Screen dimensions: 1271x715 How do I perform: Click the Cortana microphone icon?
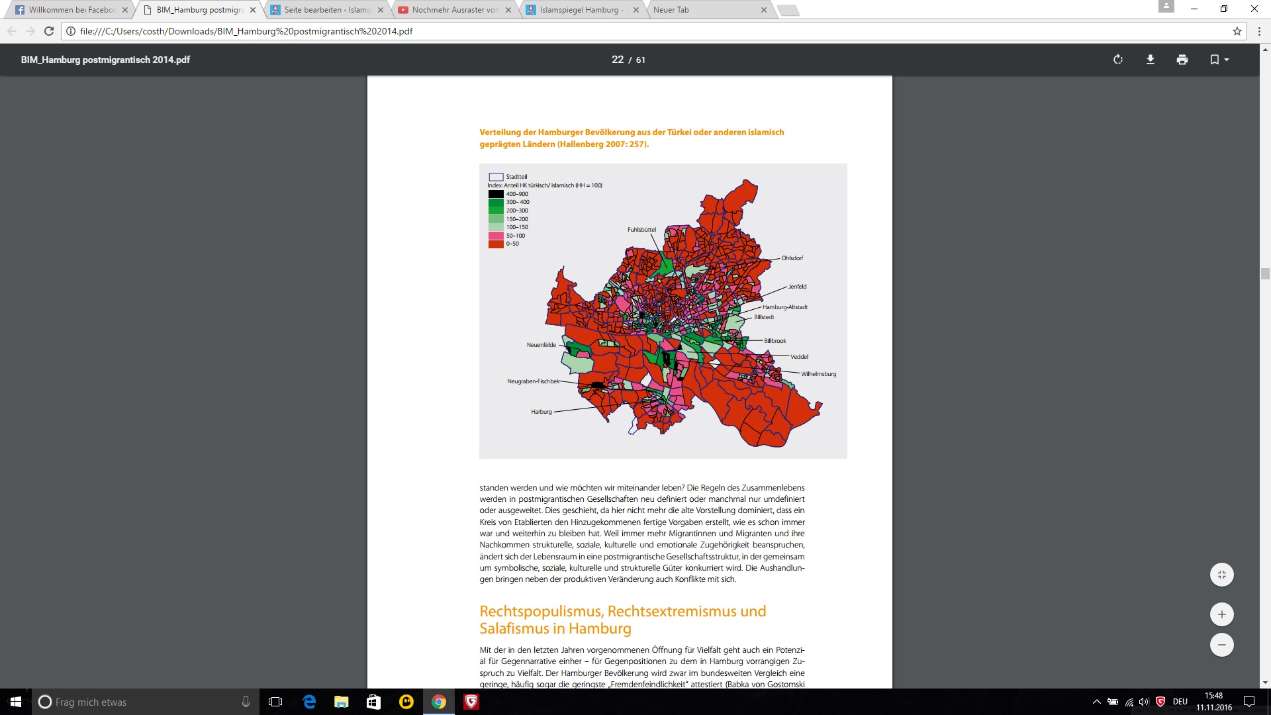point(246,702)
